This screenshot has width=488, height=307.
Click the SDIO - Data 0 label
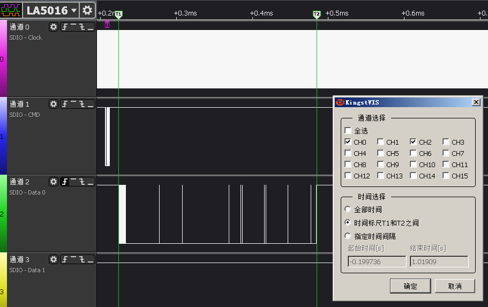27,192
